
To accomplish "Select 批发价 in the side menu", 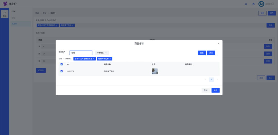I will [14, 24].
